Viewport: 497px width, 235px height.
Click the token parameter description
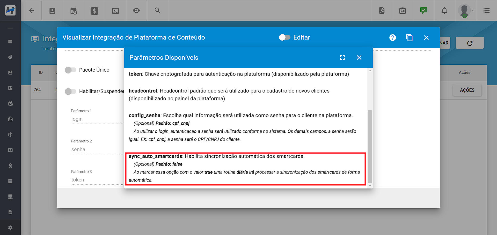[247, 74]
